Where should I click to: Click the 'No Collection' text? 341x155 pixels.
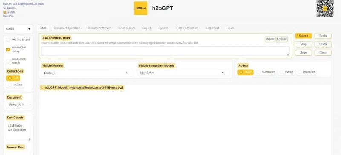point(17,130)
